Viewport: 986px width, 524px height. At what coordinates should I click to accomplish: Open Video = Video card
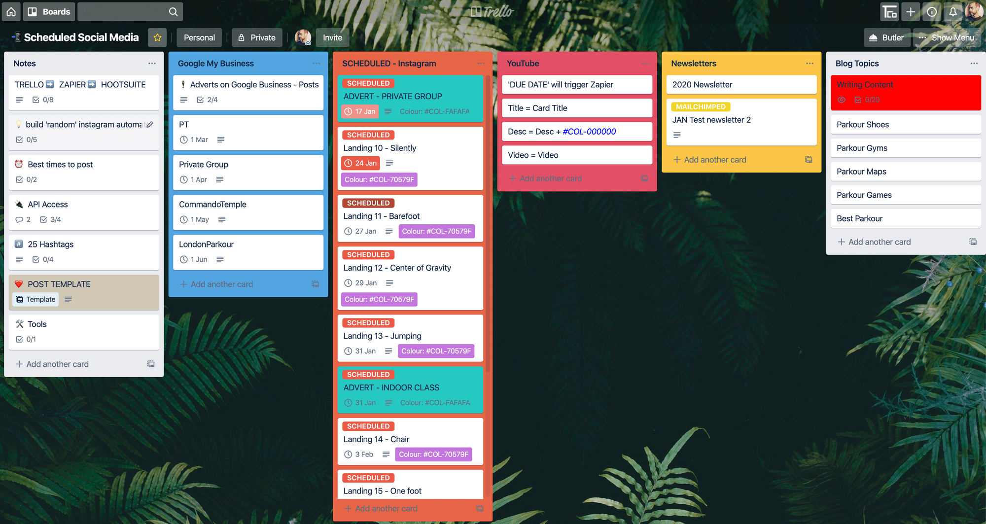pyautogui.click(x=577, y=155)
